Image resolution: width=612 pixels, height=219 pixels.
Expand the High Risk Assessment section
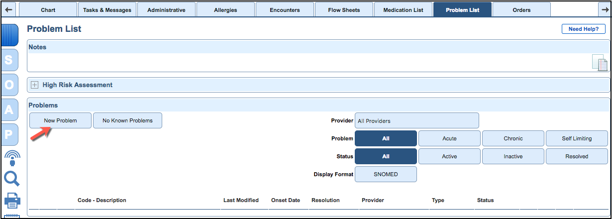(35, 85)
